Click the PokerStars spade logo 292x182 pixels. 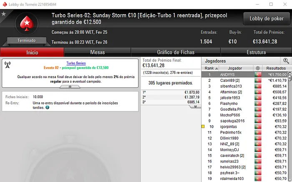[27, 23]
